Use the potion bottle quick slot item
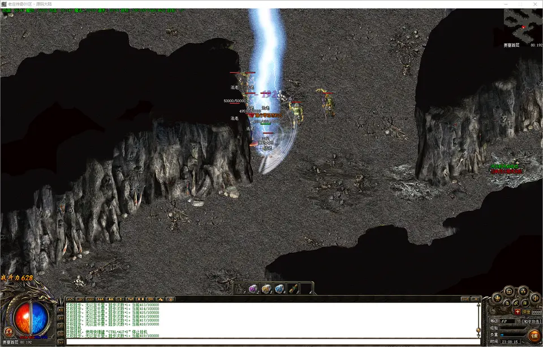This screenshot has width=543, height=347. point(293,289)
